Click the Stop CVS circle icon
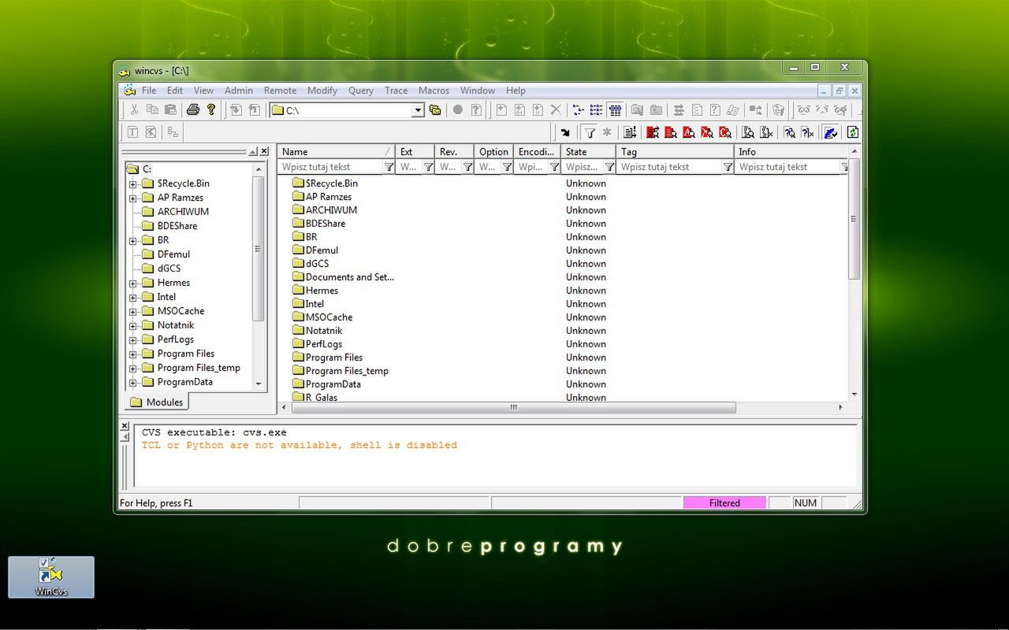The image size is (1009, 630). [457, 110]
